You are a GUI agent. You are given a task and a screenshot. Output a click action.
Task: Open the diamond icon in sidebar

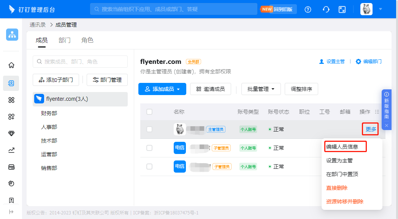click(11, 133)
